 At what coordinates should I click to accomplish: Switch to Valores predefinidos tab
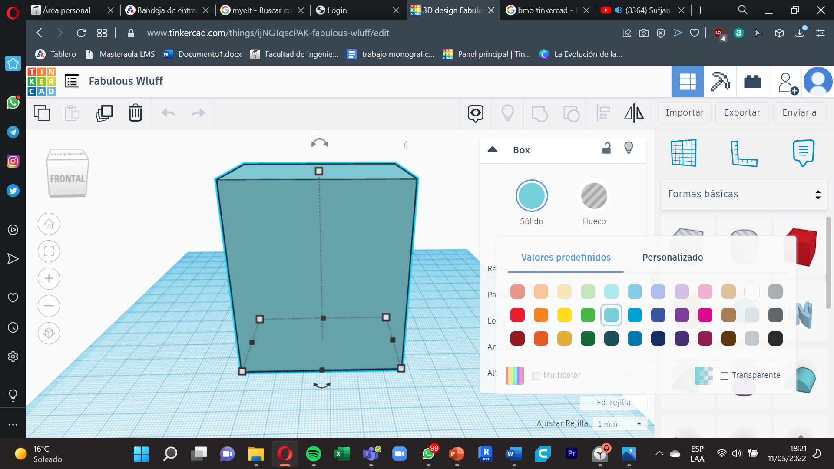[x=566, y=258]
